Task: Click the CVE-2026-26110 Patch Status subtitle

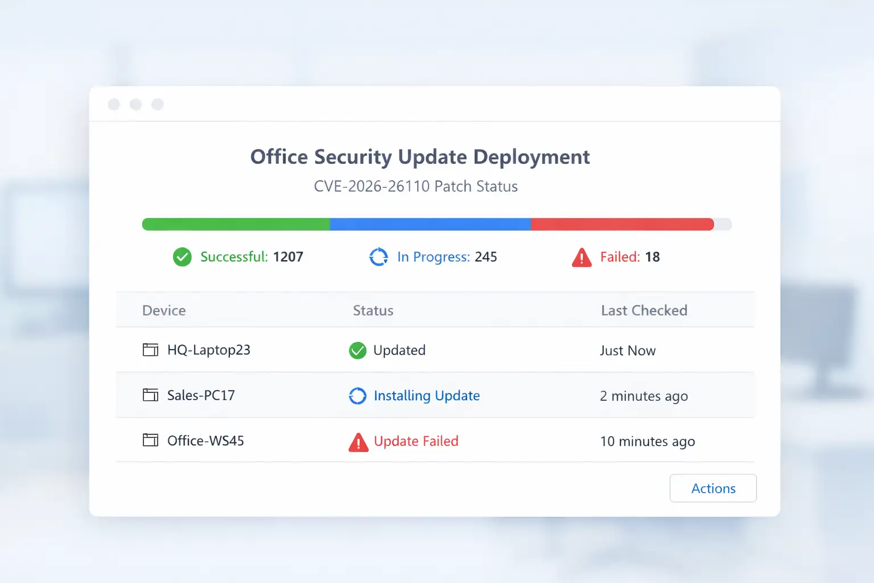Action: coord(416,186)
